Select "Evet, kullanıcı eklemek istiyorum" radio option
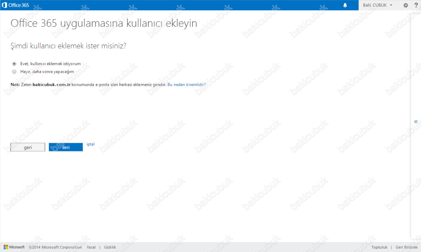 14,64
